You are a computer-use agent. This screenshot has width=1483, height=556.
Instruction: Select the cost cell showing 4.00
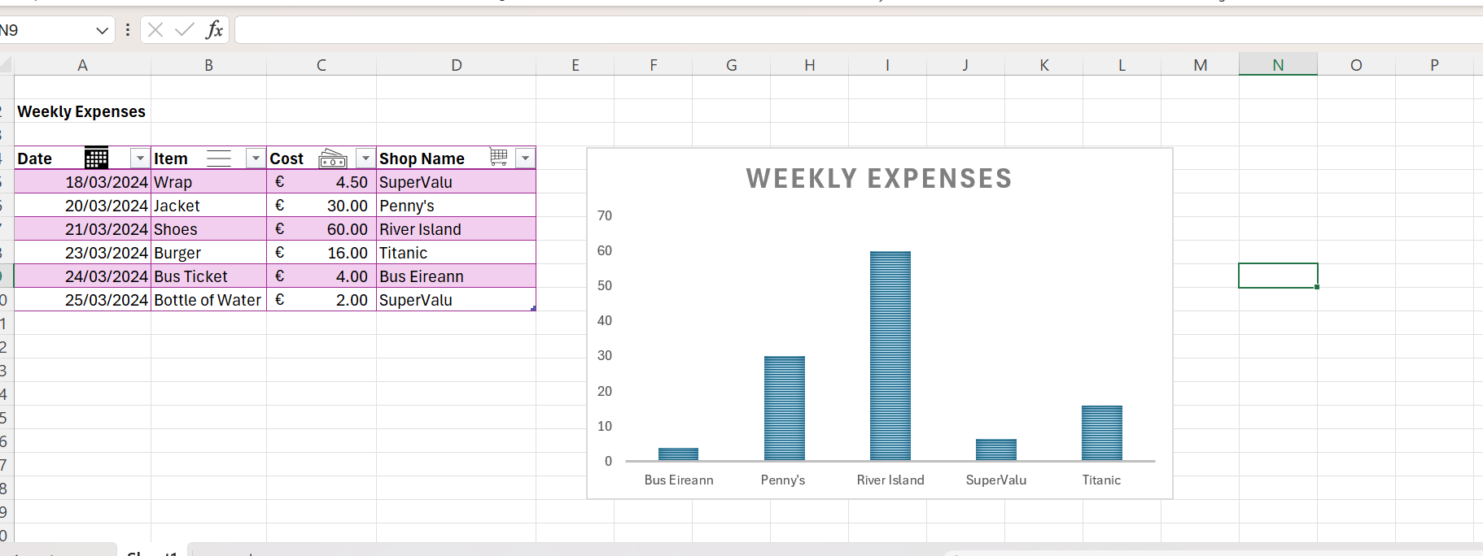[322, 276]
